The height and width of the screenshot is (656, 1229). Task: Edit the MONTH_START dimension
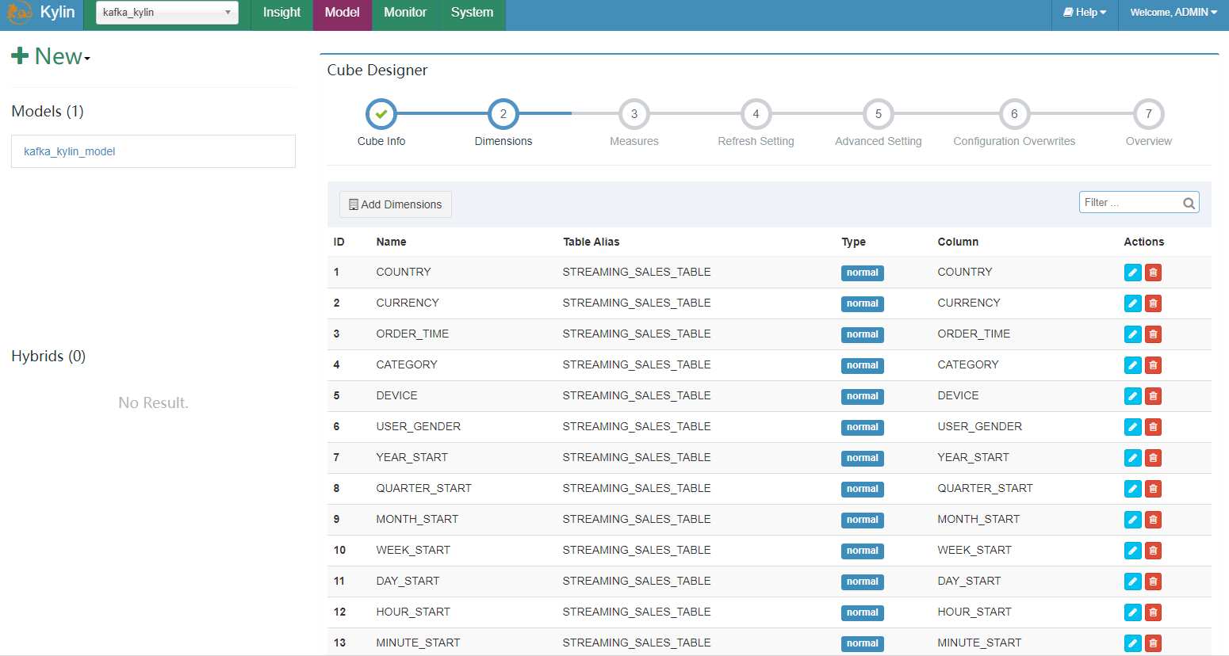pos(1133,520)
